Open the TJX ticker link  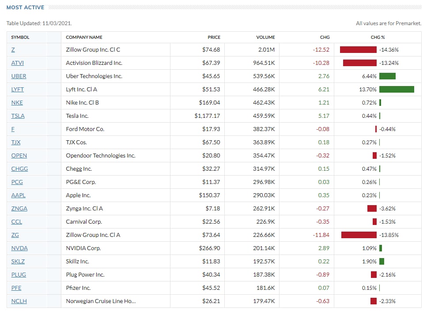[16, 142]
